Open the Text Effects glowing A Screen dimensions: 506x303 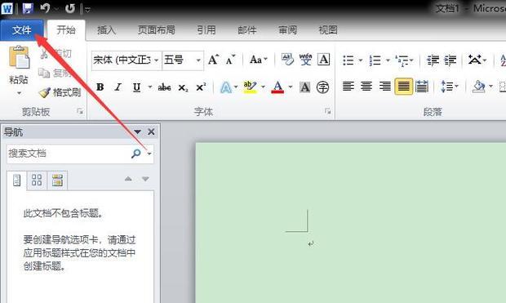pos(225,87)
